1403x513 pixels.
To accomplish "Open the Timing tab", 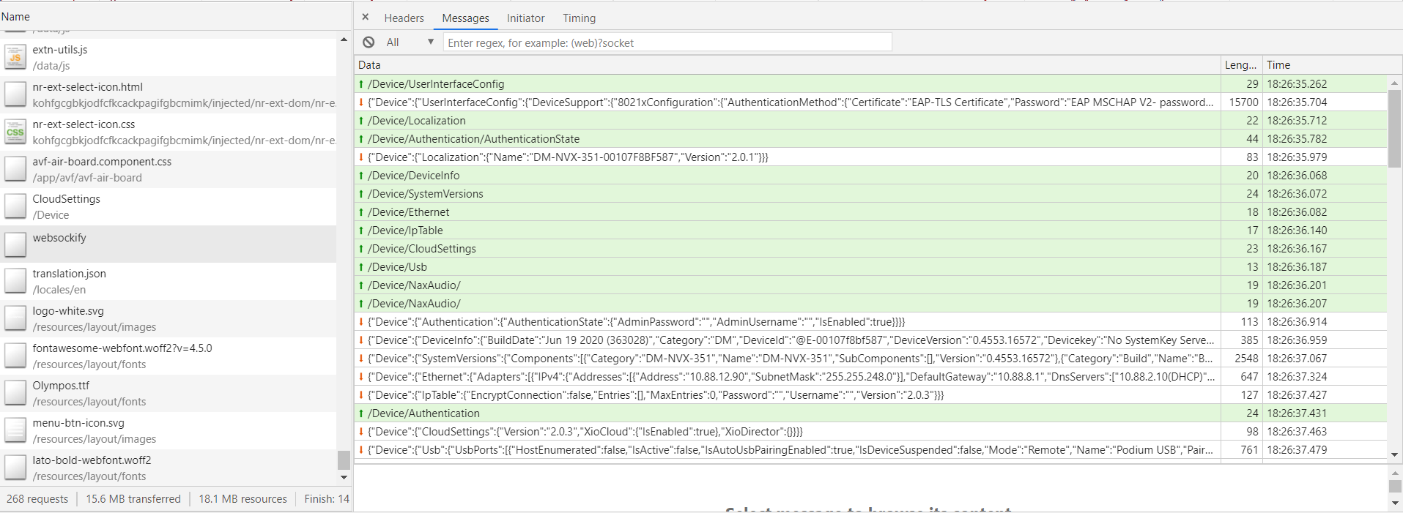I will click(x=579, y=18).
